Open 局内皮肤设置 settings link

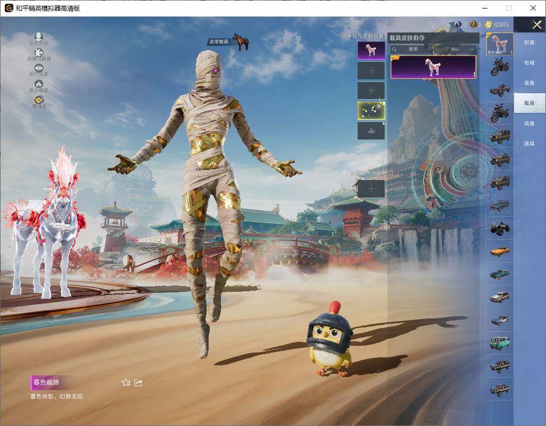click(366, 36)
